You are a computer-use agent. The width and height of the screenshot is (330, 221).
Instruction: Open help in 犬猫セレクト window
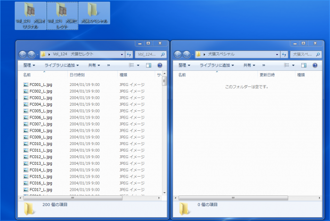point(160,65)
